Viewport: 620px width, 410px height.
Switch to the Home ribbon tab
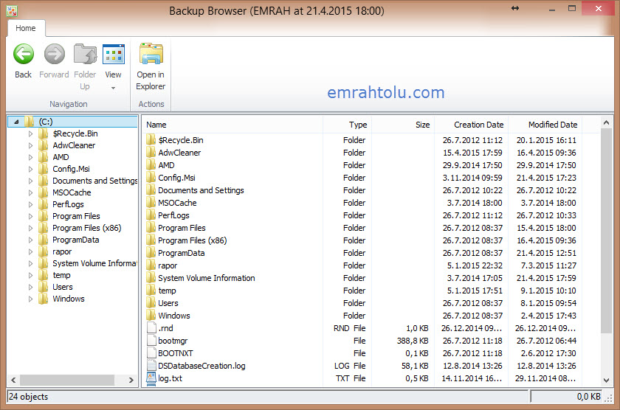(x=26, y=28)
